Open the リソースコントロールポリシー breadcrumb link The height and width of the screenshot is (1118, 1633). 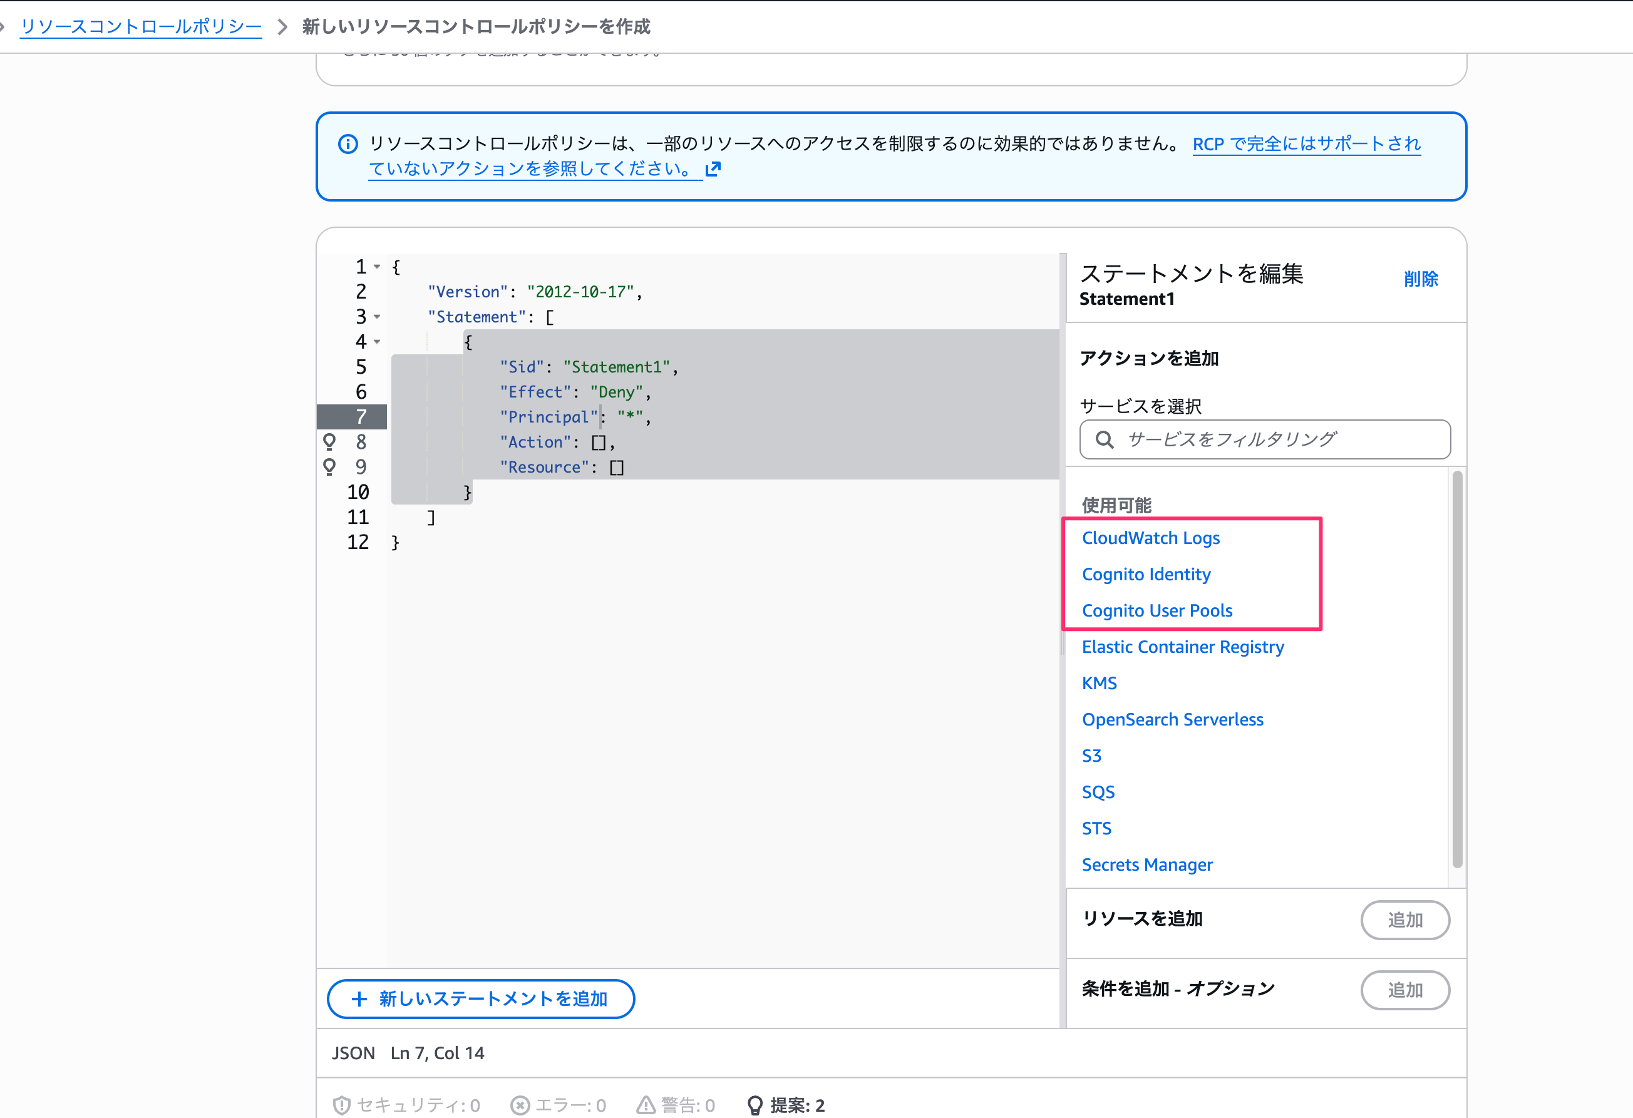(x=140, y=26)
